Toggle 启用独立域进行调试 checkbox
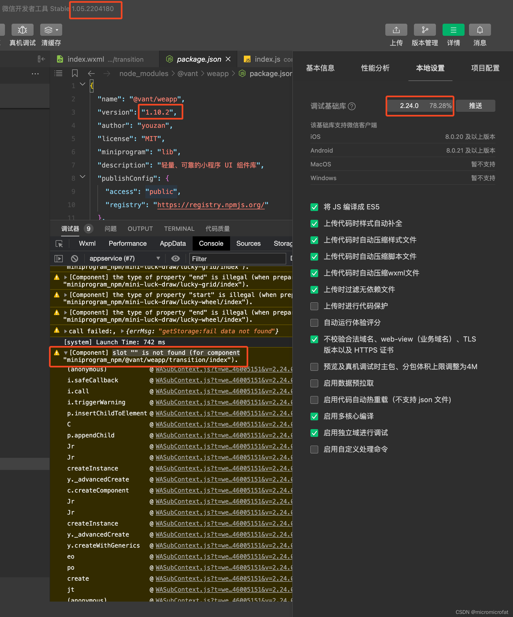513x617 pixels. click(x=314, y=433)
